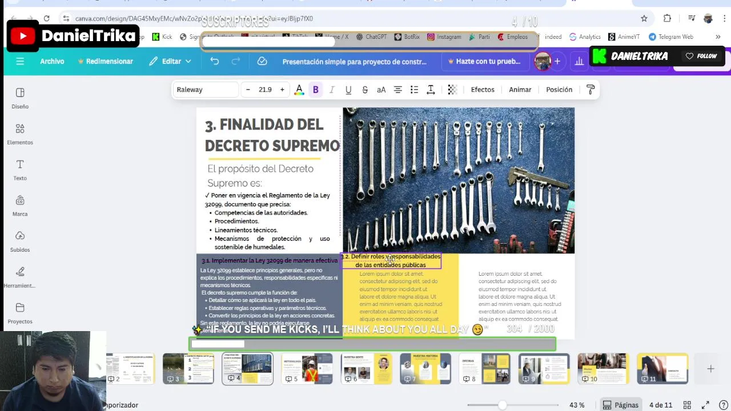
Task: Toggle underline formatting
Action: 348,90
